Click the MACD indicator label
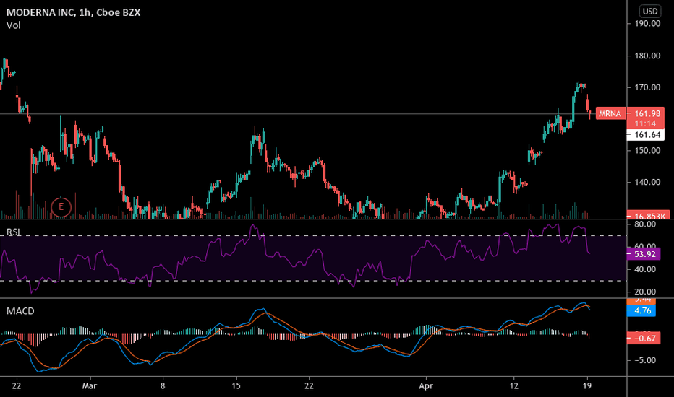674x397 pixels. pyautogui.click(x=20, y=311)
